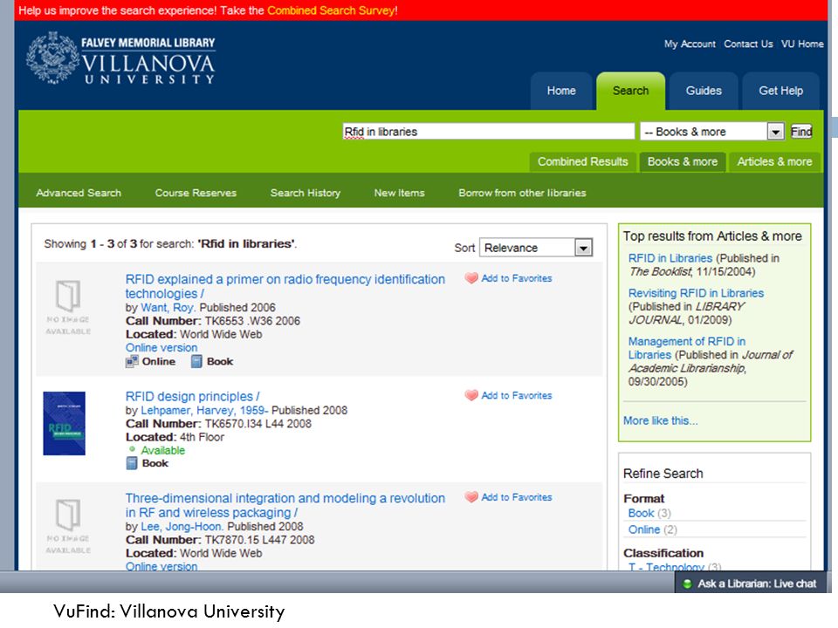
Task: Click Online format icon under RFID explained
Action: point(132,361)
